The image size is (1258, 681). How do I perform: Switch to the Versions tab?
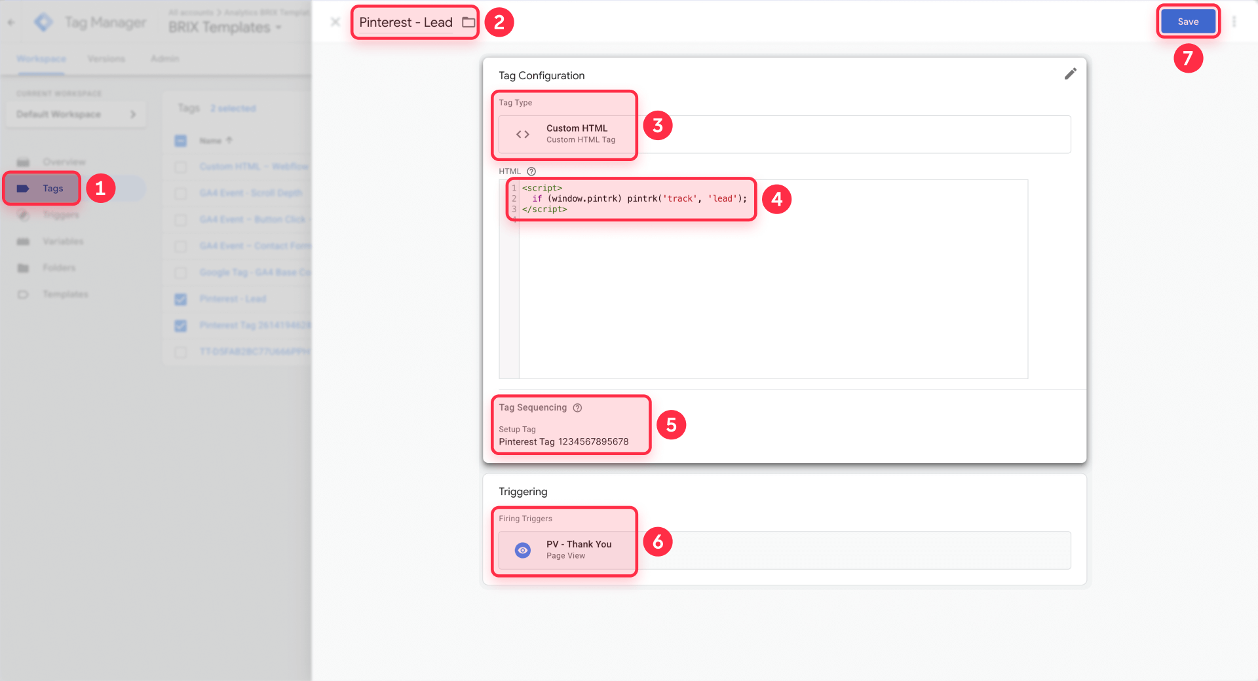click(106, 59)
